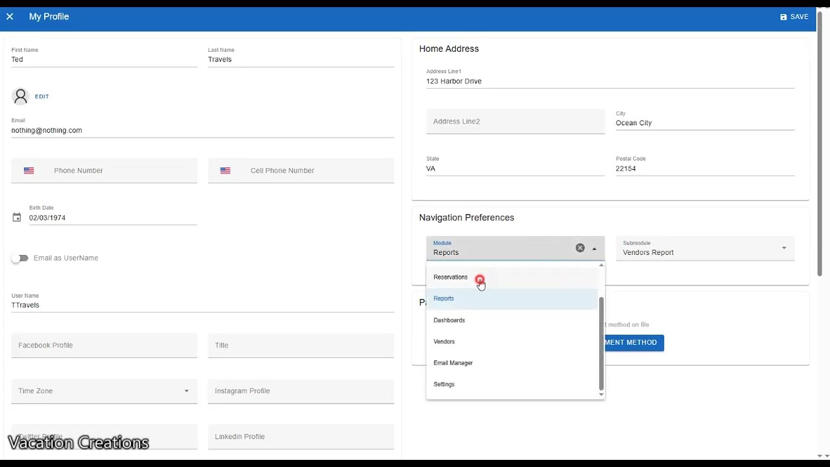This screenshot has height=467, width=830.
Task: Click the Cell Phone Number country flag
Action: coord(226,171)
